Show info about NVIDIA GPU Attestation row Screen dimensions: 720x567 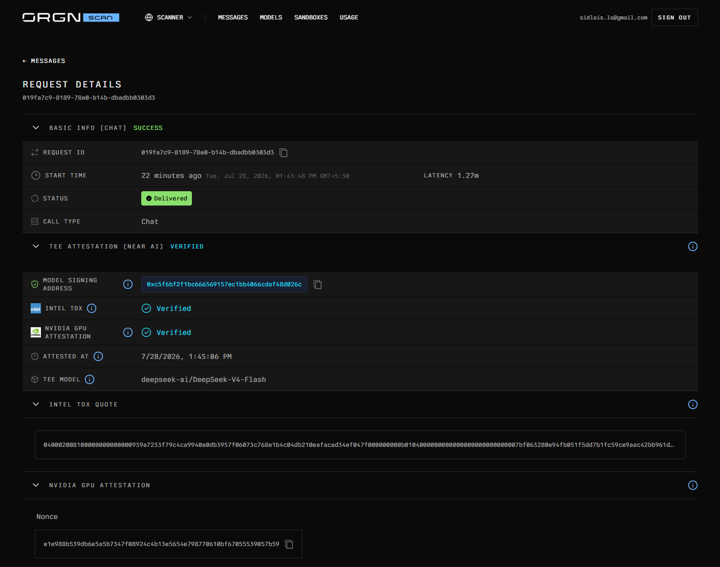point(128,332)
